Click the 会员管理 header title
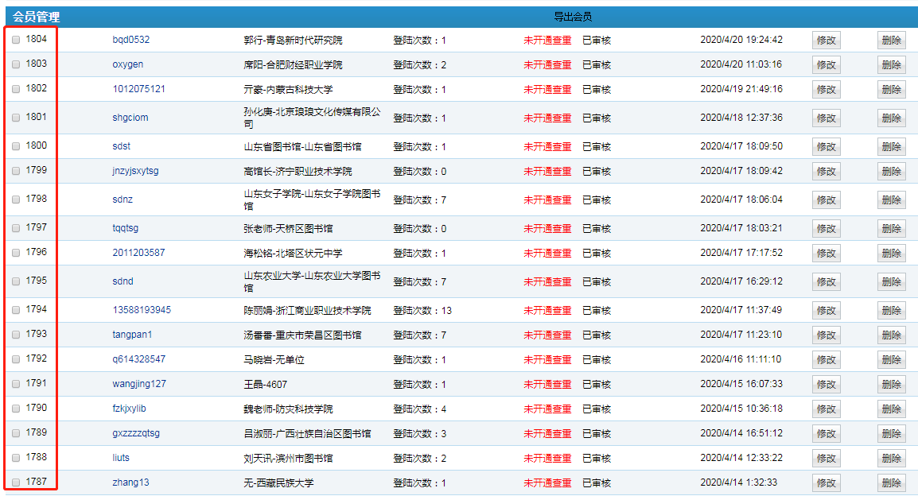The height and width of the screenshot is (496, 918). coord(36,17)
